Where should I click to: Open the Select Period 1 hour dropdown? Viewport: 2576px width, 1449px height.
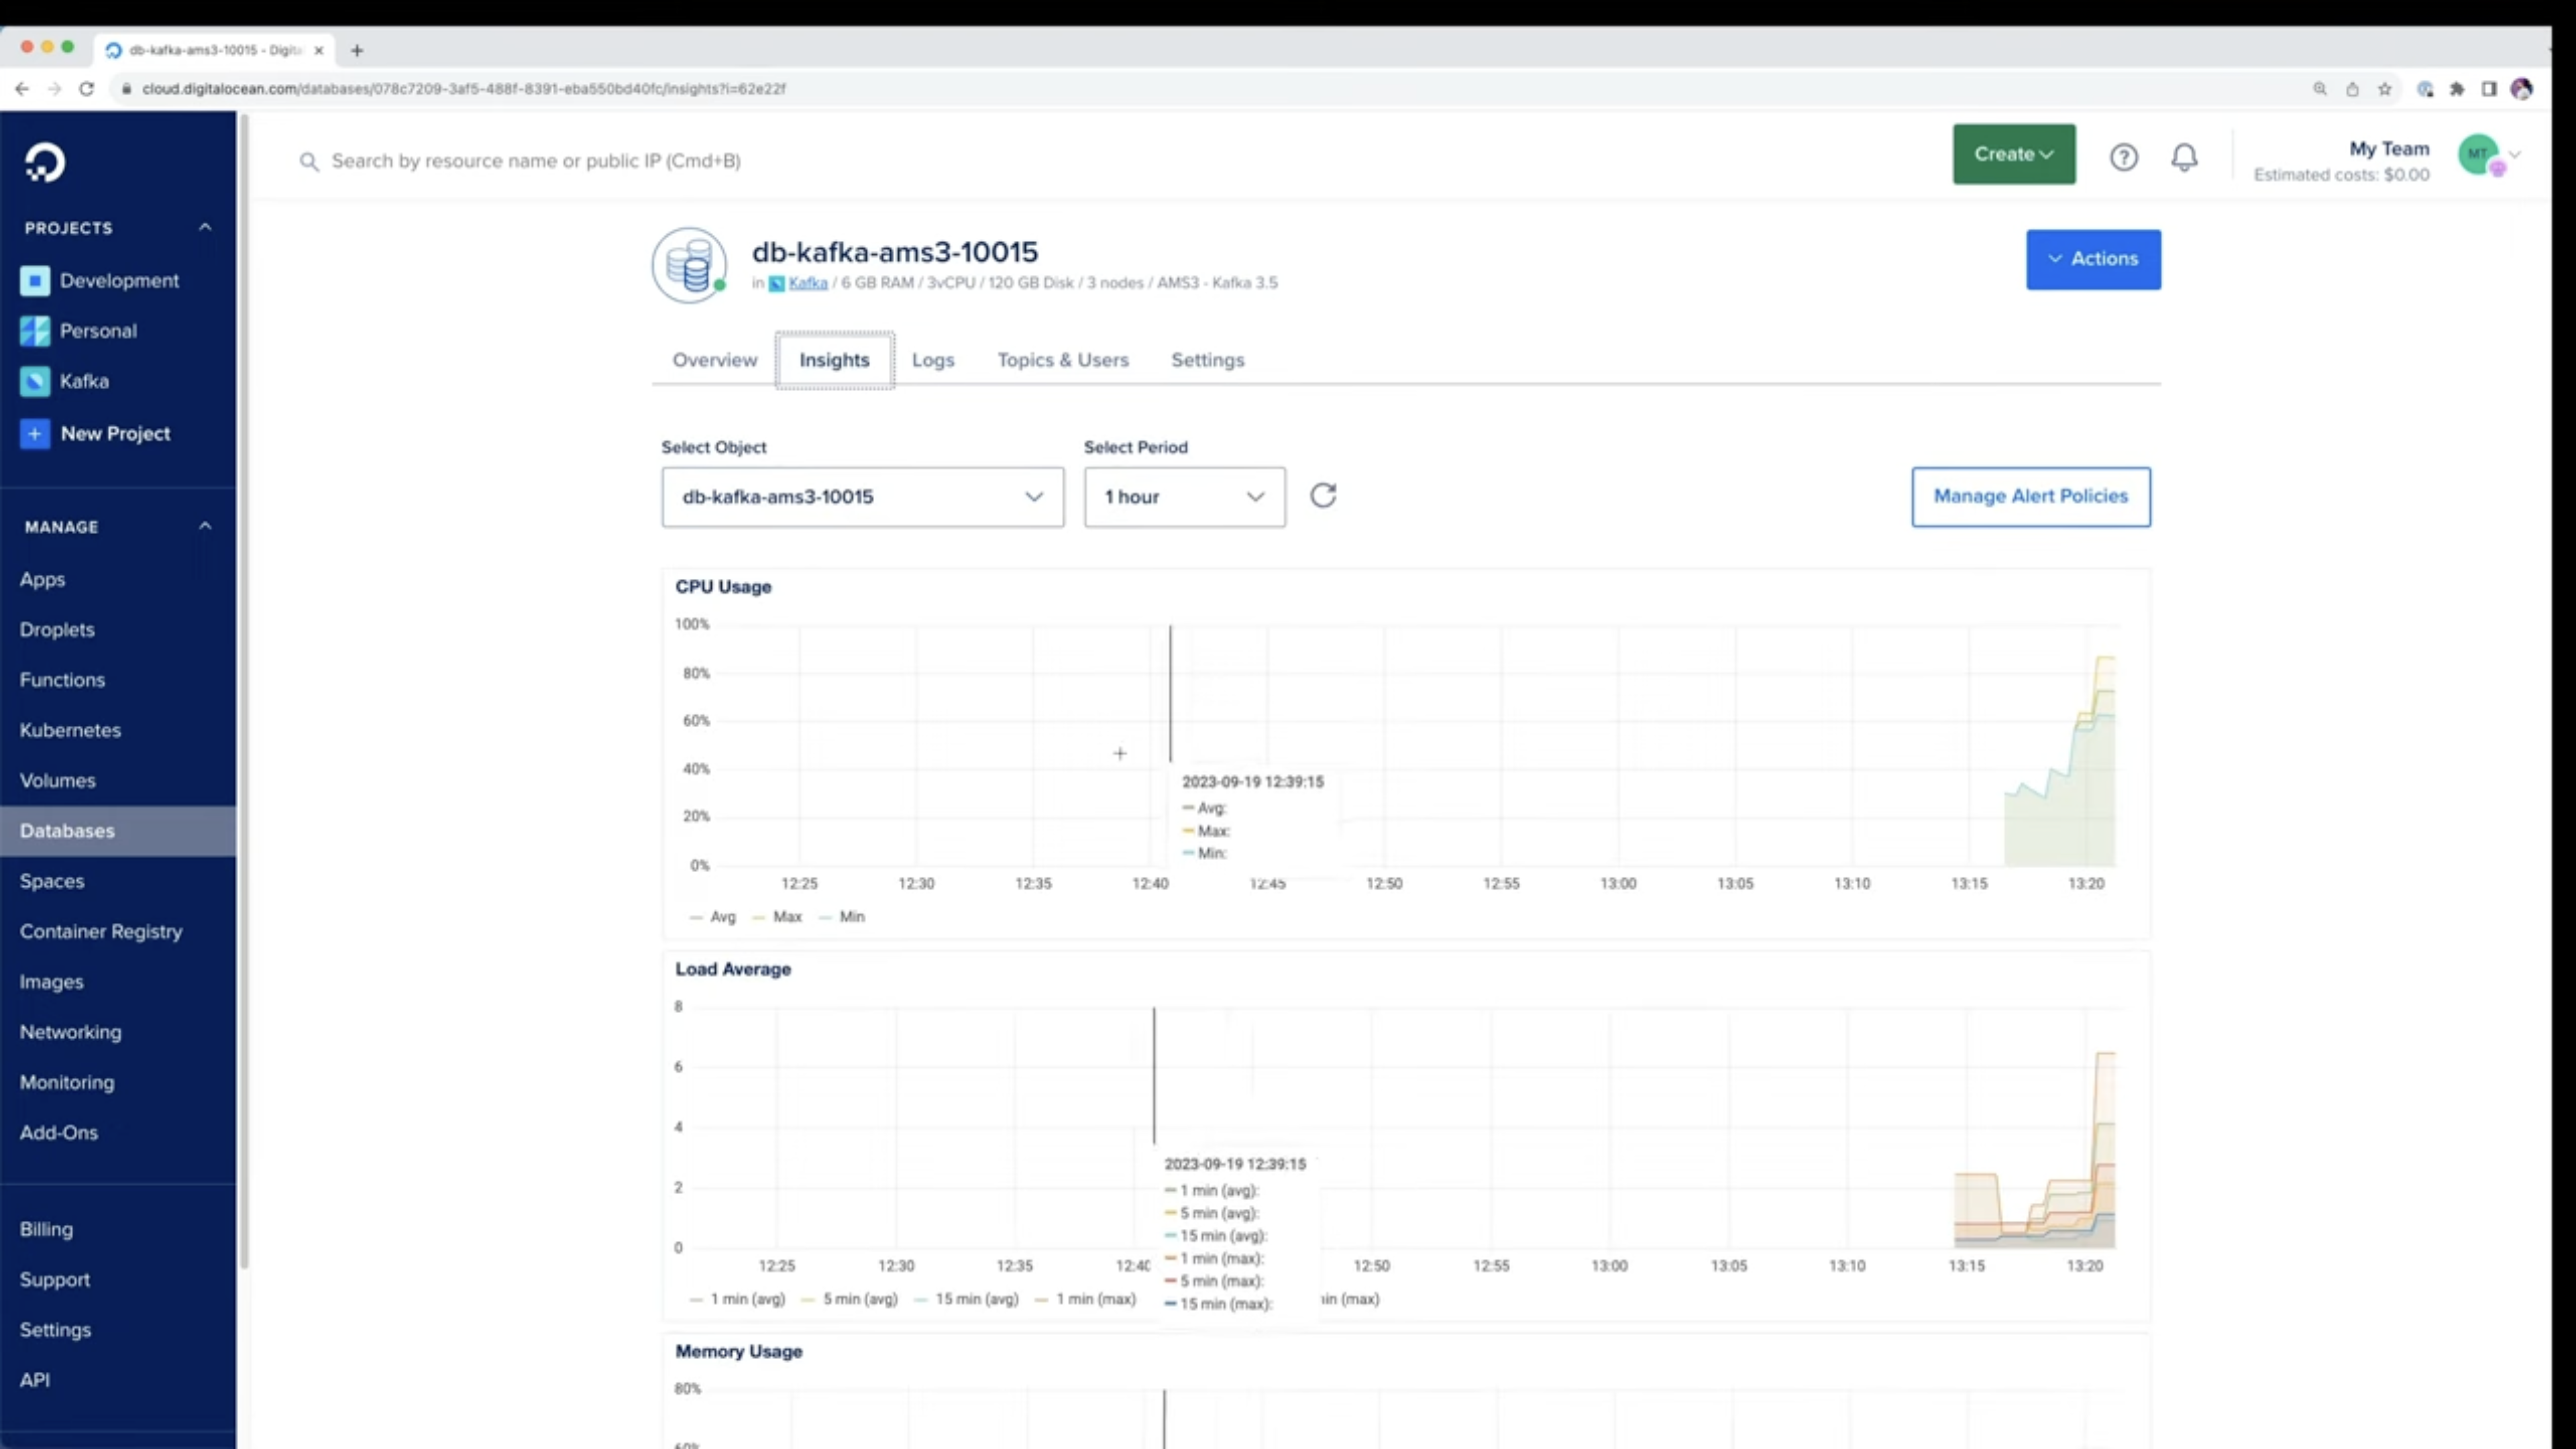click(1184, 497)
